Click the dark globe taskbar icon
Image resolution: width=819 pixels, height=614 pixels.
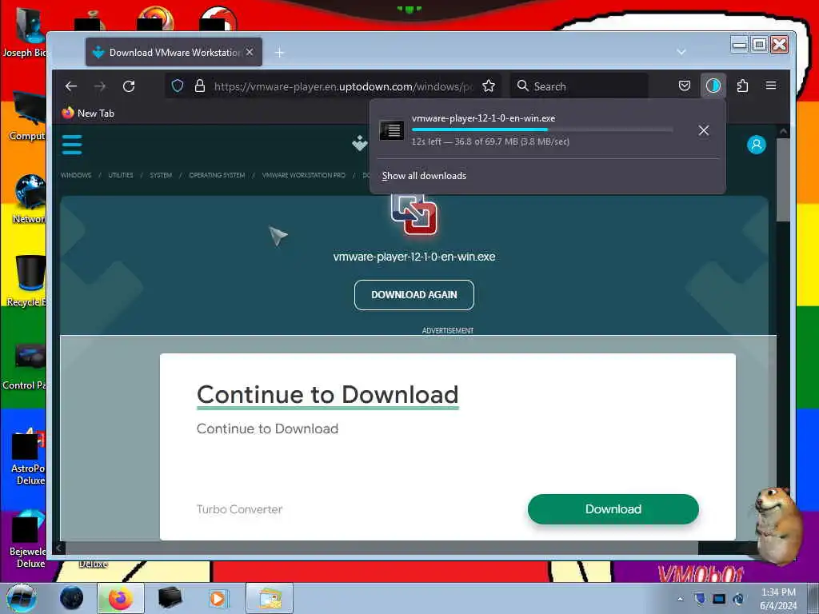coord(71,598)
